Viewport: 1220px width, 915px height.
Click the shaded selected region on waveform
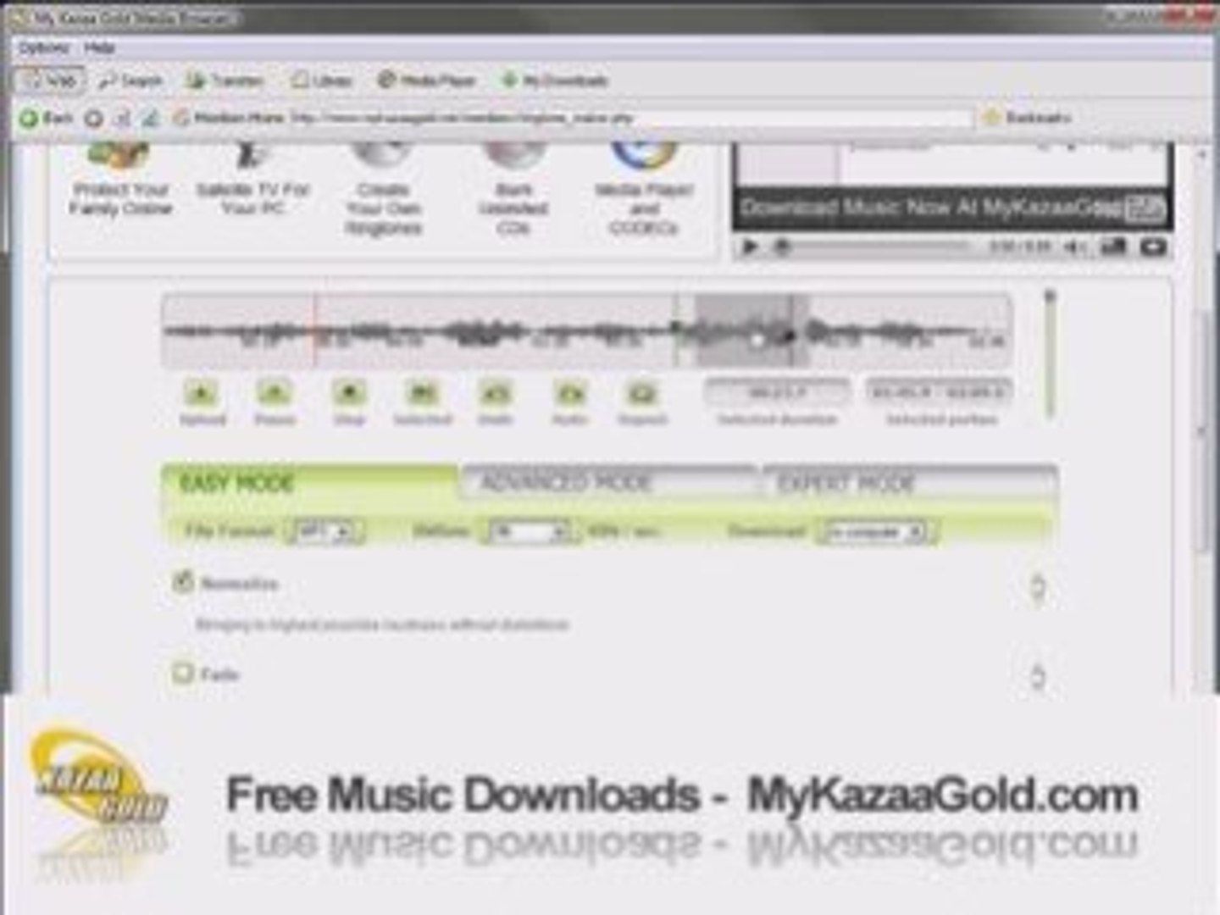point(751,331)
